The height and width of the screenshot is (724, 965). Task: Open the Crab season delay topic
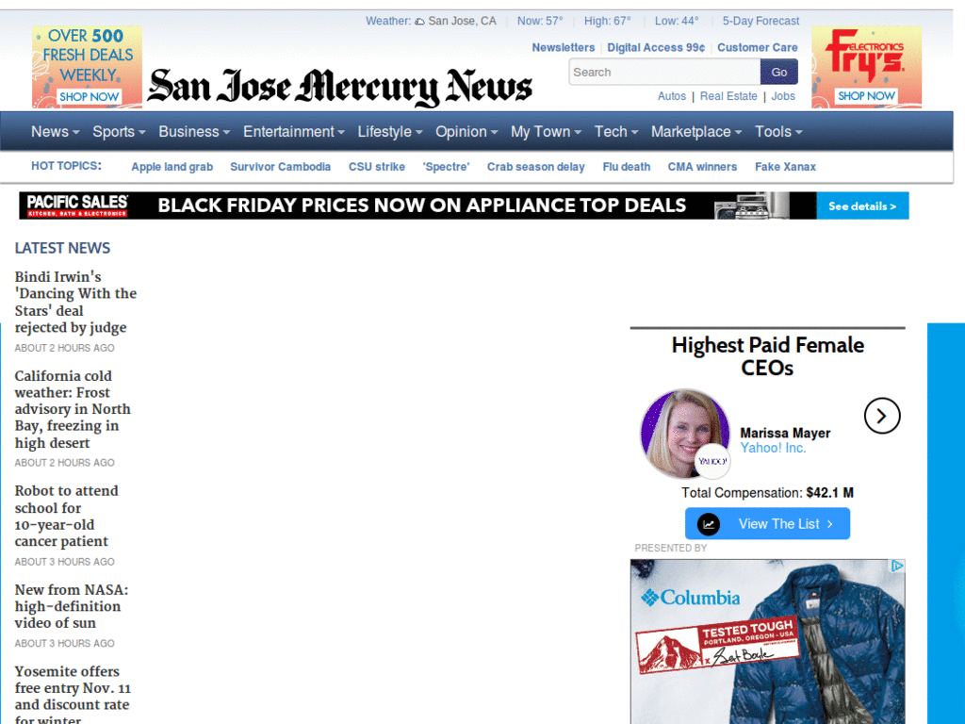click(x=535, y=167)
